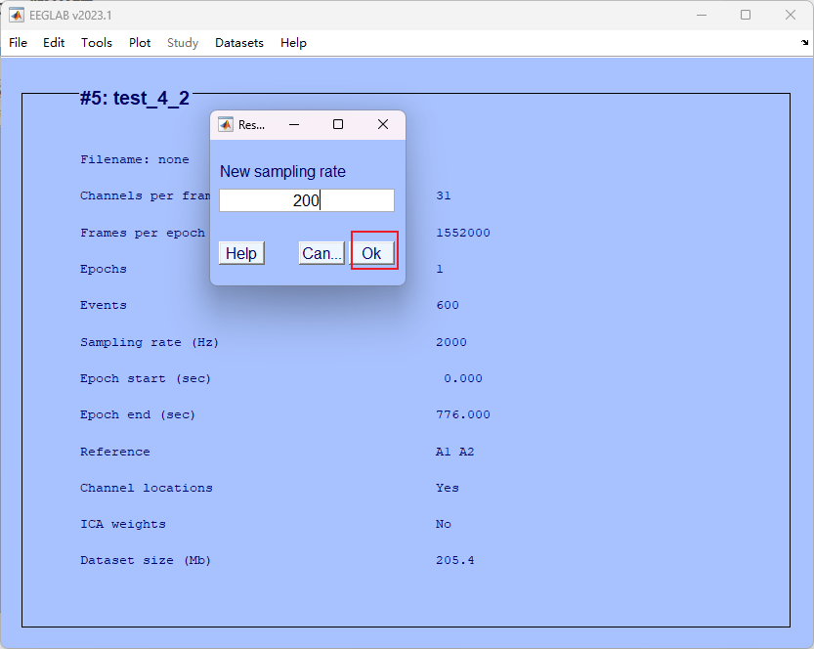Open the File menu
The image size is (814, 649).
(19, 43)
